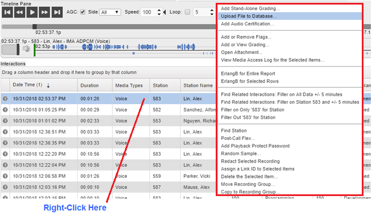Click info icon for 02:53:37 PM row
Viewport: 372px width, 217px height.
click(x=5, y=99)
